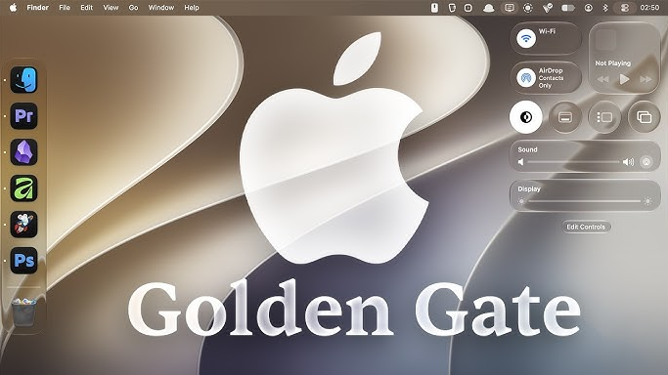Click Edit Controls button
This screenshot has width=668, height=375.
pyautogui.click(x=586, y=227)
